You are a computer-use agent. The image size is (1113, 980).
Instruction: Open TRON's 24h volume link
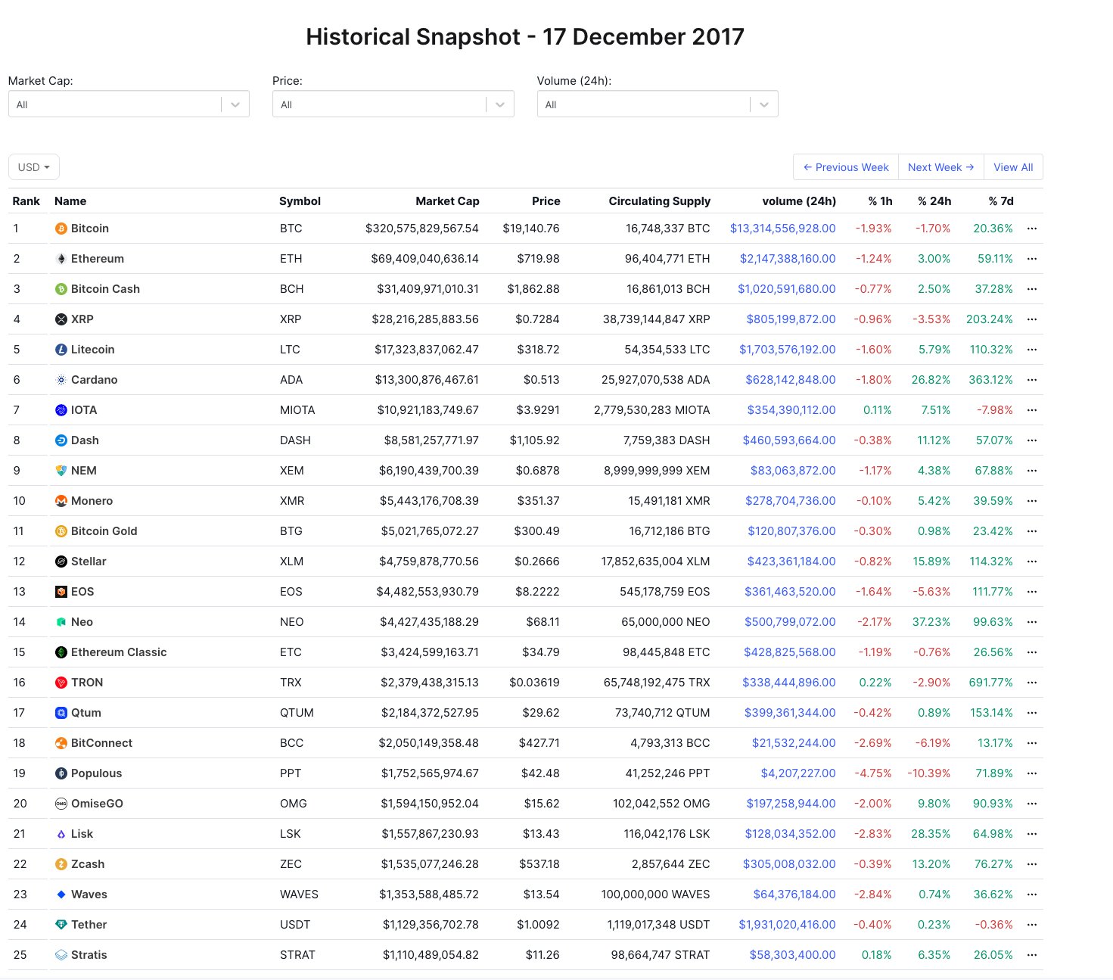[789, 683]
